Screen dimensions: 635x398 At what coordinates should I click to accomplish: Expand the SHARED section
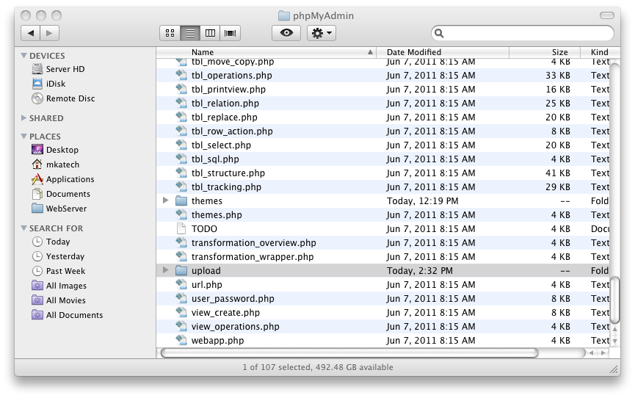click(24, 118)
